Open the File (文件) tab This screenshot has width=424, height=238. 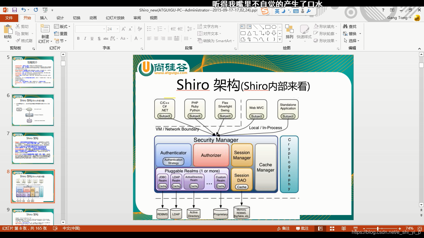[x=9, y=18]
